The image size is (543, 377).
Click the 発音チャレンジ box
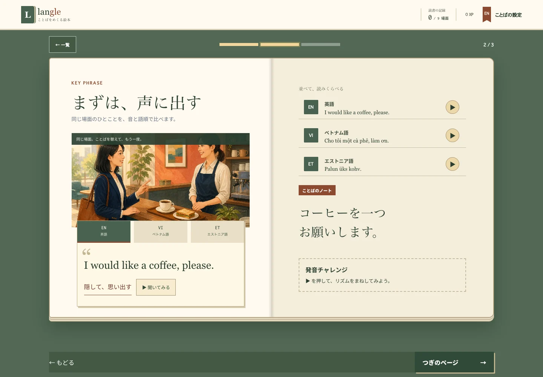pyautogui.click(x=382, y=275)
